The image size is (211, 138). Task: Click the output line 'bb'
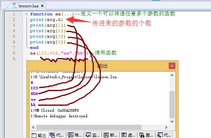(x=33, y=105)
